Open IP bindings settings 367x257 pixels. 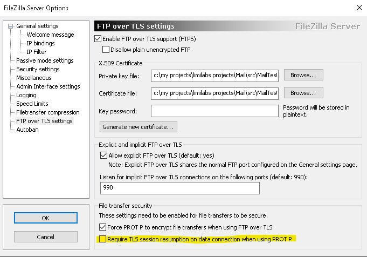[x=40, y=43]
